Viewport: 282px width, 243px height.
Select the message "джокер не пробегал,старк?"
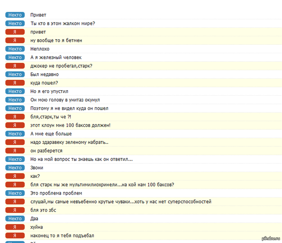(x=61, y=66)
